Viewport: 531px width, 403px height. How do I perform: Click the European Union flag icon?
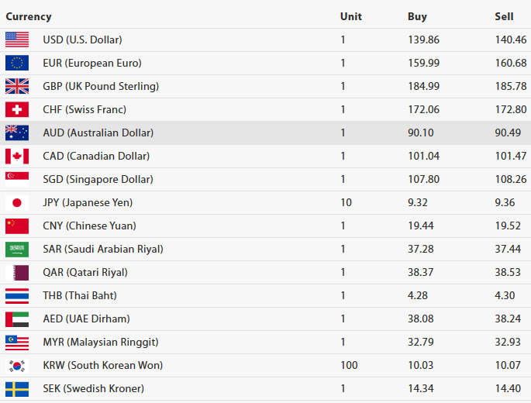17,63
